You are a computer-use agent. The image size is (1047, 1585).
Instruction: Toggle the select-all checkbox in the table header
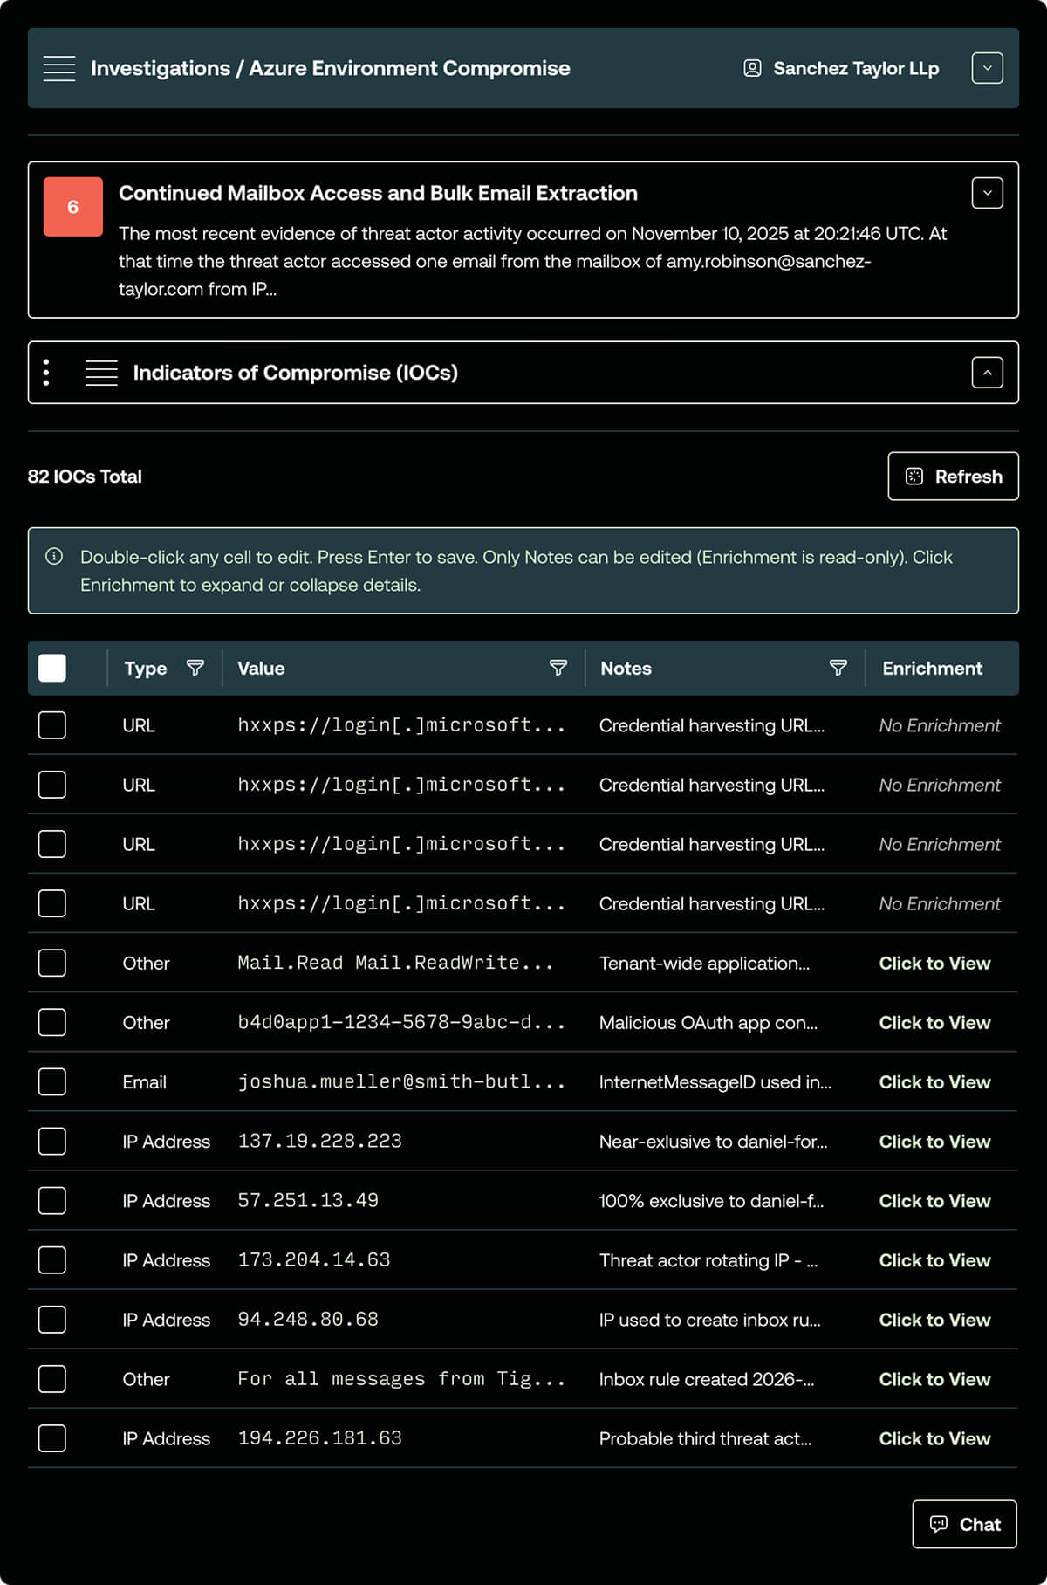coord(52,669)
